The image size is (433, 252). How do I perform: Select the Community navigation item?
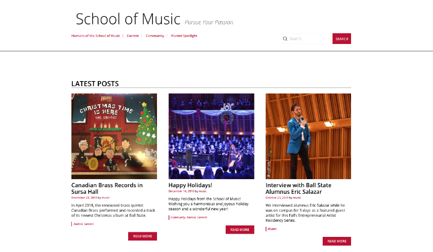pos(155,36)
